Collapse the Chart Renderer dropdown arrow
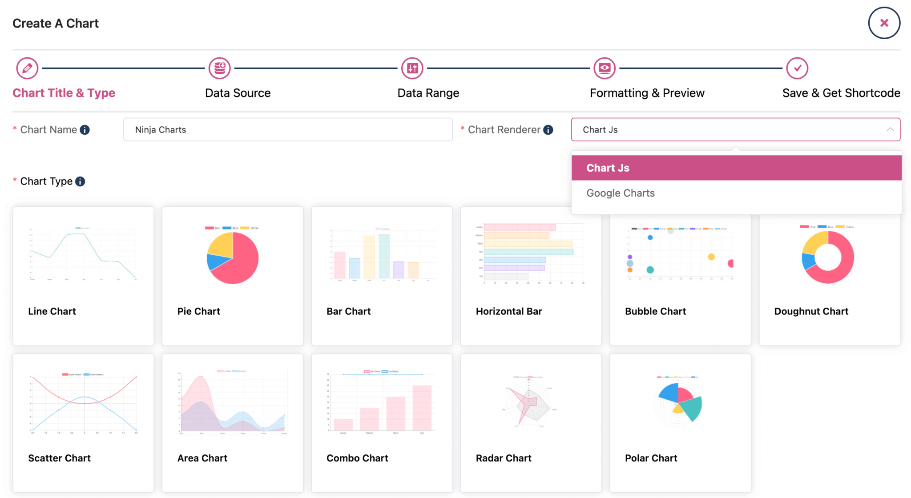Viewport: 911px width, 498px height. [890, 130]
